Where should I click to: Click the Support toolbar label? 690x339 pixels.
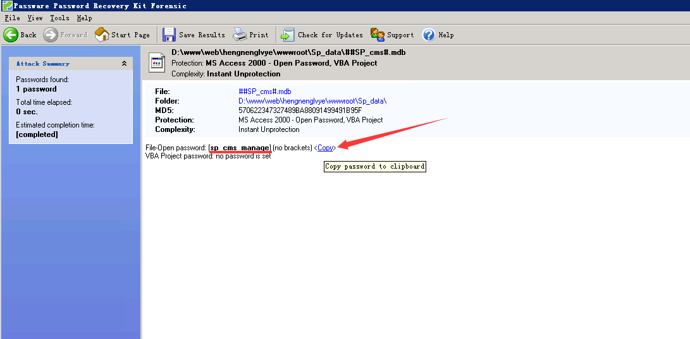pyautogui.click(x=400, y=35)
